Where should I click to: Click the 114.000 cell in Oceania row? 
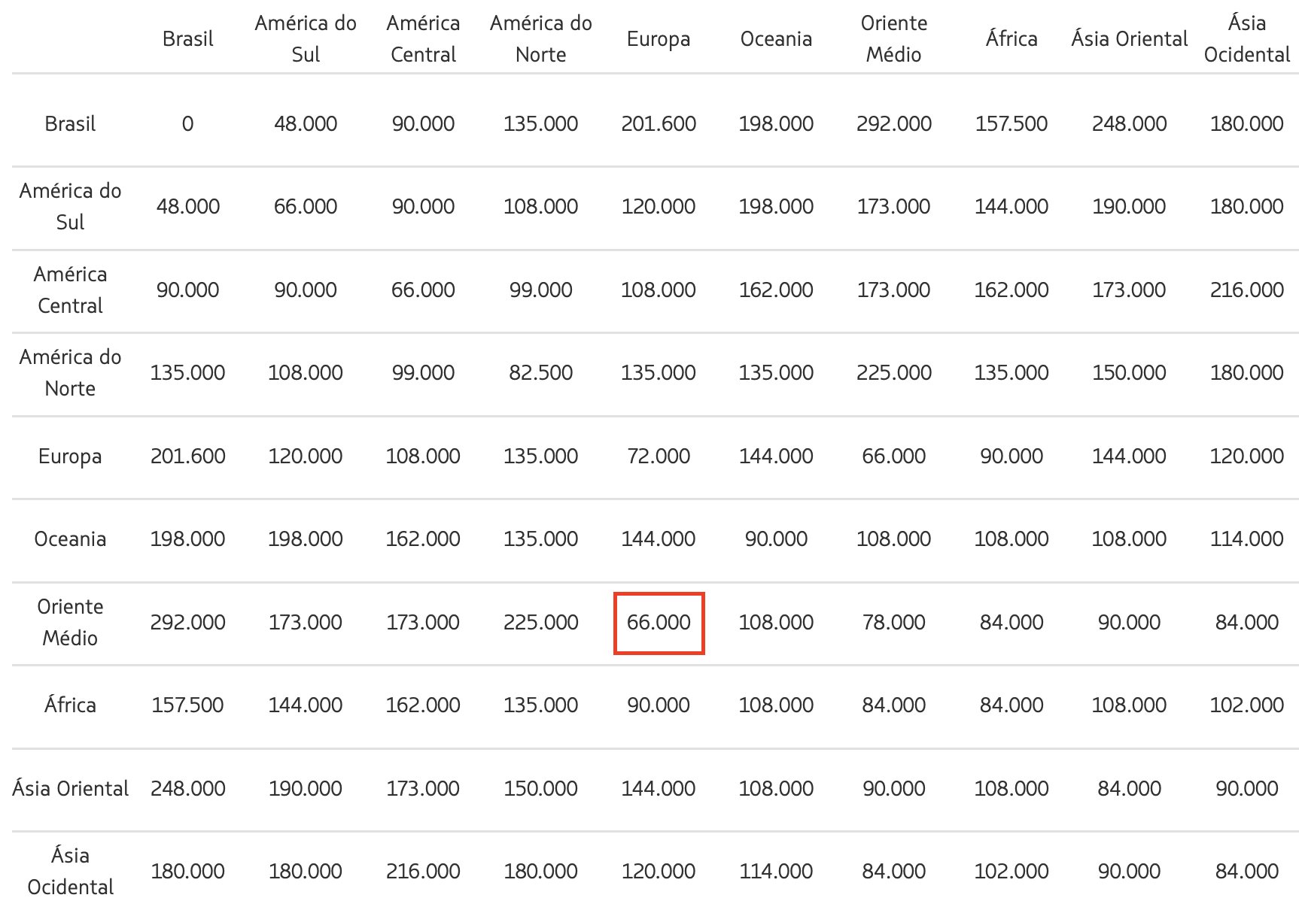coord(1246,539)
